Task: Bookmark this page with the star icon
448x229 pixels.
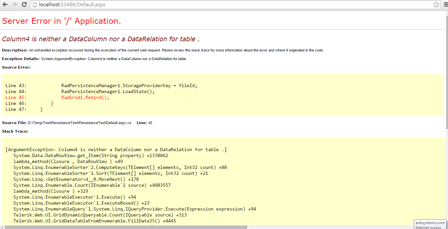Action: point(436,5)
